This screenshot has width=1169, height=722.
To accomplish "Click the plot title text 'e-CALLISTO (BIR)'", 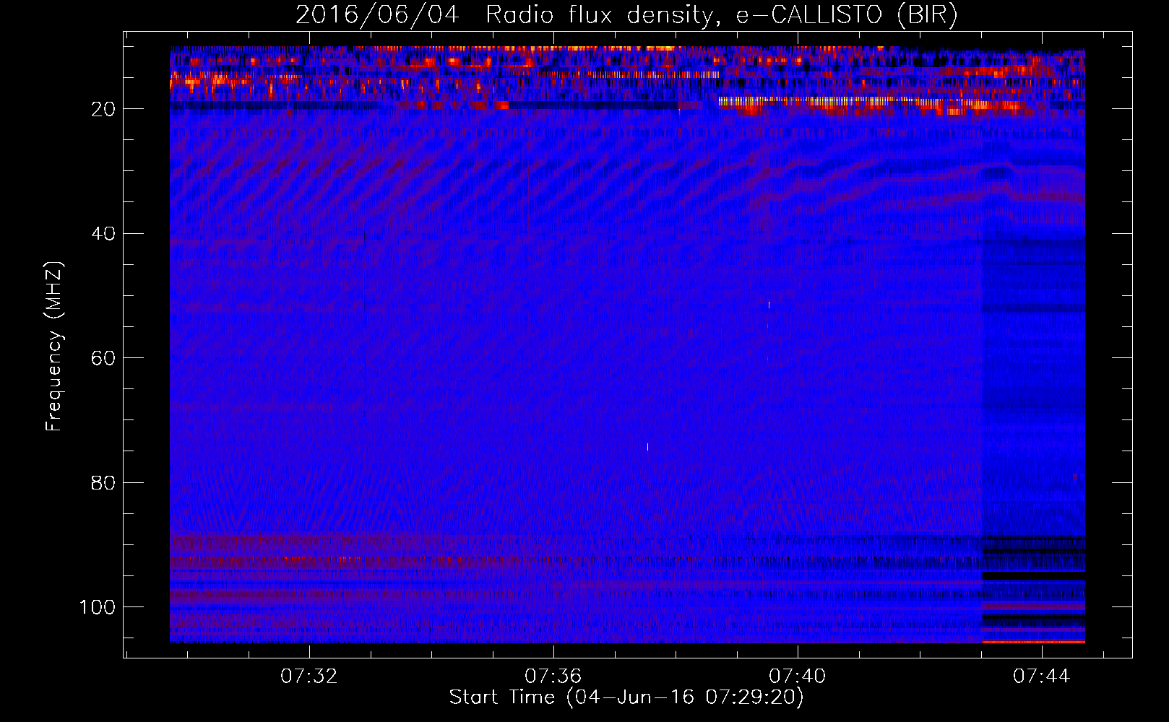I will 847,15.
